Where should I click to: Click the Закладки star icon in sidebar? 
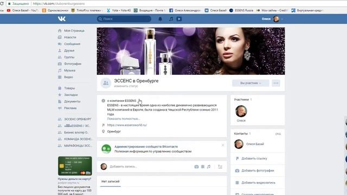click(x=60, y=95)
